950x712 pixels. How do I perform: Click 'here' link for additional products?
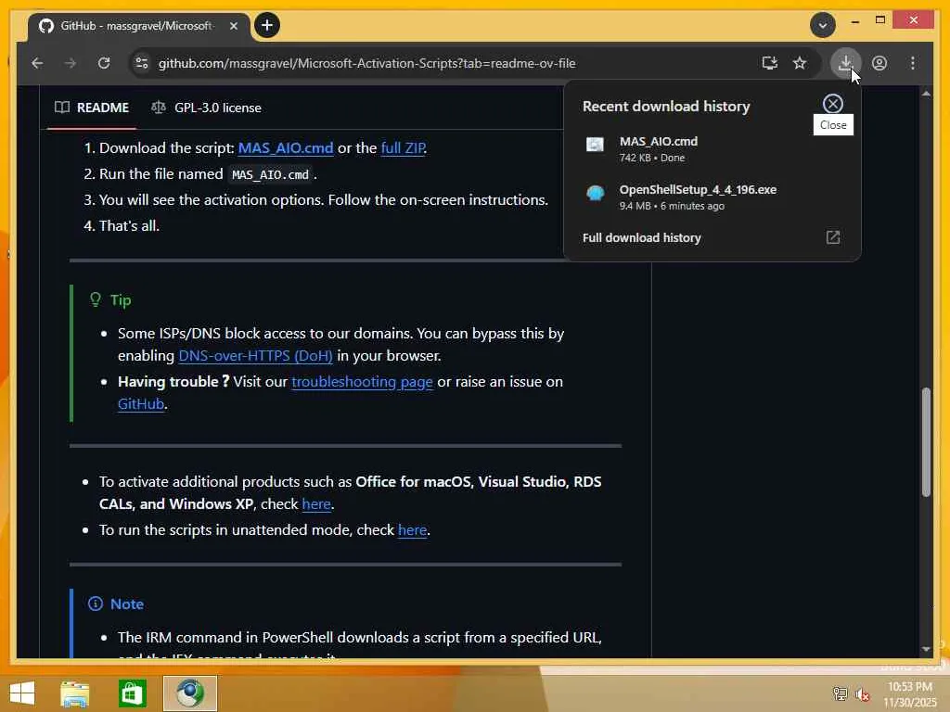click(x=316, y=503)
